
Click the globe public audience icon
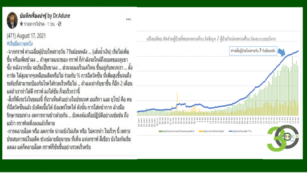click(x=59, y=24)
